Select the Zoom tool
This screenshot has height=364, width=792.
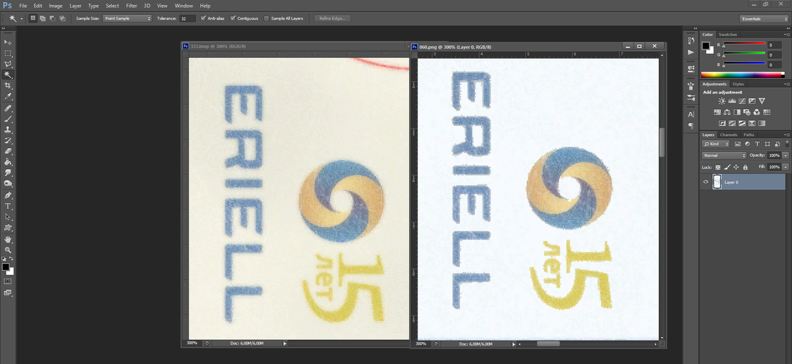pos(8,250)
